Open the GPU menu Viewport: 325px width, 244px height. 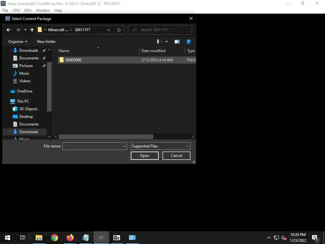point(28,10)
